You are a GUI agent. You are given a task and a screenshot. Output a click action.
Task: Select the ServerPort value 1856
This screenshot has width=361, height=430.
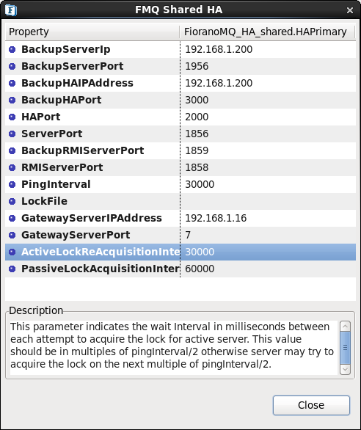pos(268,134)
